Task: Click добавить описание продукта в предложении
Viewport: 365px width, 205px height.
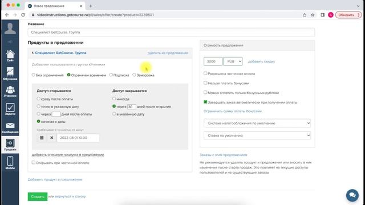Action: click(68, 155)
